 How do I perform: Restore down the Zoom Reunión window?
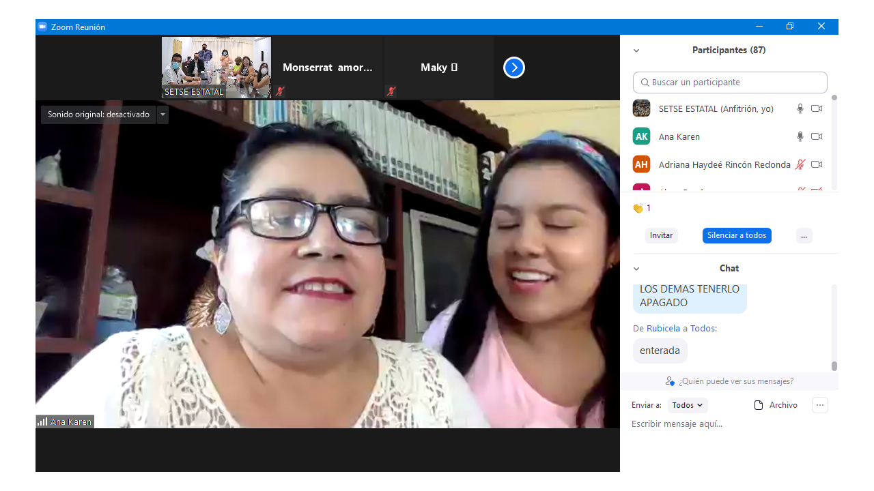coord(790,27)
